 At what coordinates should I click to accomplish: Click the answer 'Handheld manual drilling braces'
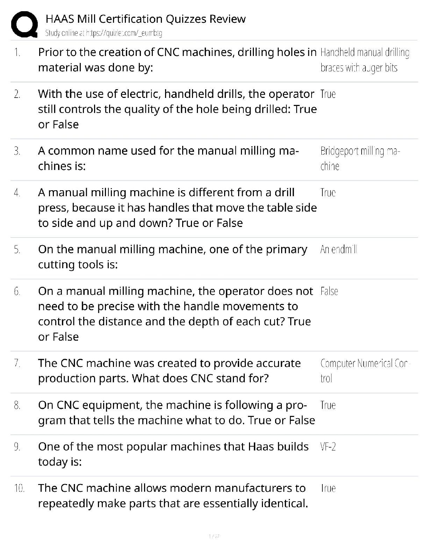(364, 60)
